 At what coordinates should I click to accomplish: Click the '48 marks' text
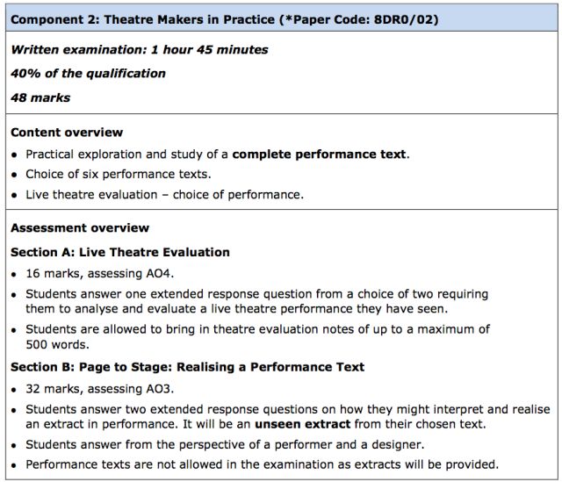point(40,97)
